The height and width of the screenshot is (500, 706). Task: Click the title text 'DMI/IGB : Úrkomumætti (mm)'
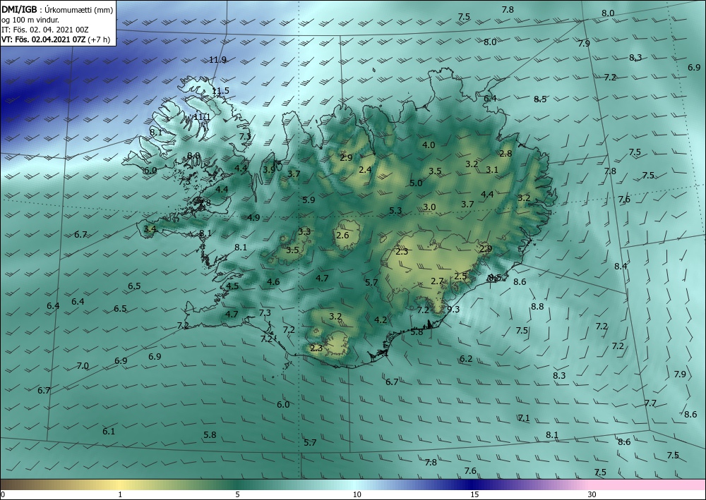click(57, 9)
